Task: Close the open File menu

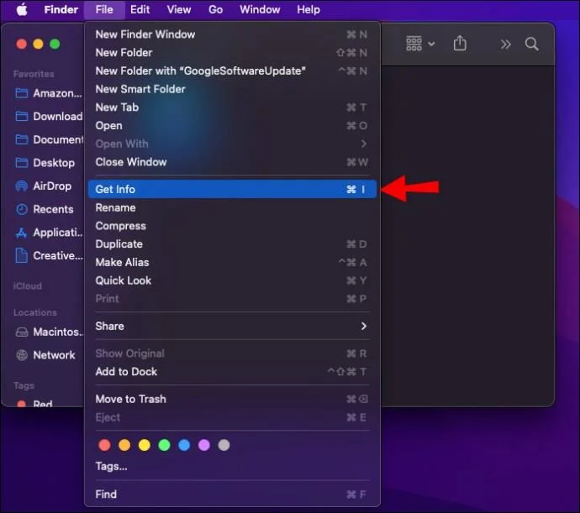Action: point(104,9)
